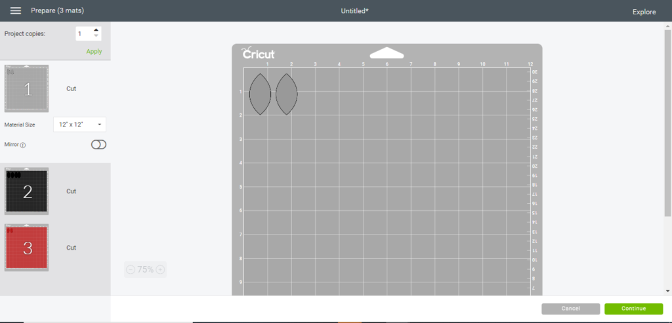Click the mat hanging hole shape
Viewport: 672px width, 323px height.
coord(387,53)
